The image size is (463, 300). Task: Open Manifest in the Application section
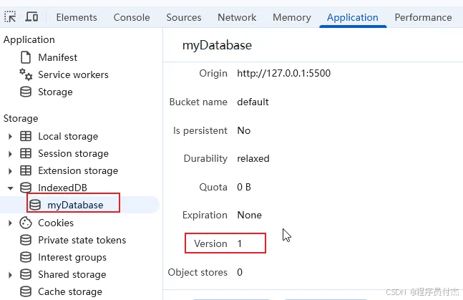pyautogui.click(x=57, y=57)
